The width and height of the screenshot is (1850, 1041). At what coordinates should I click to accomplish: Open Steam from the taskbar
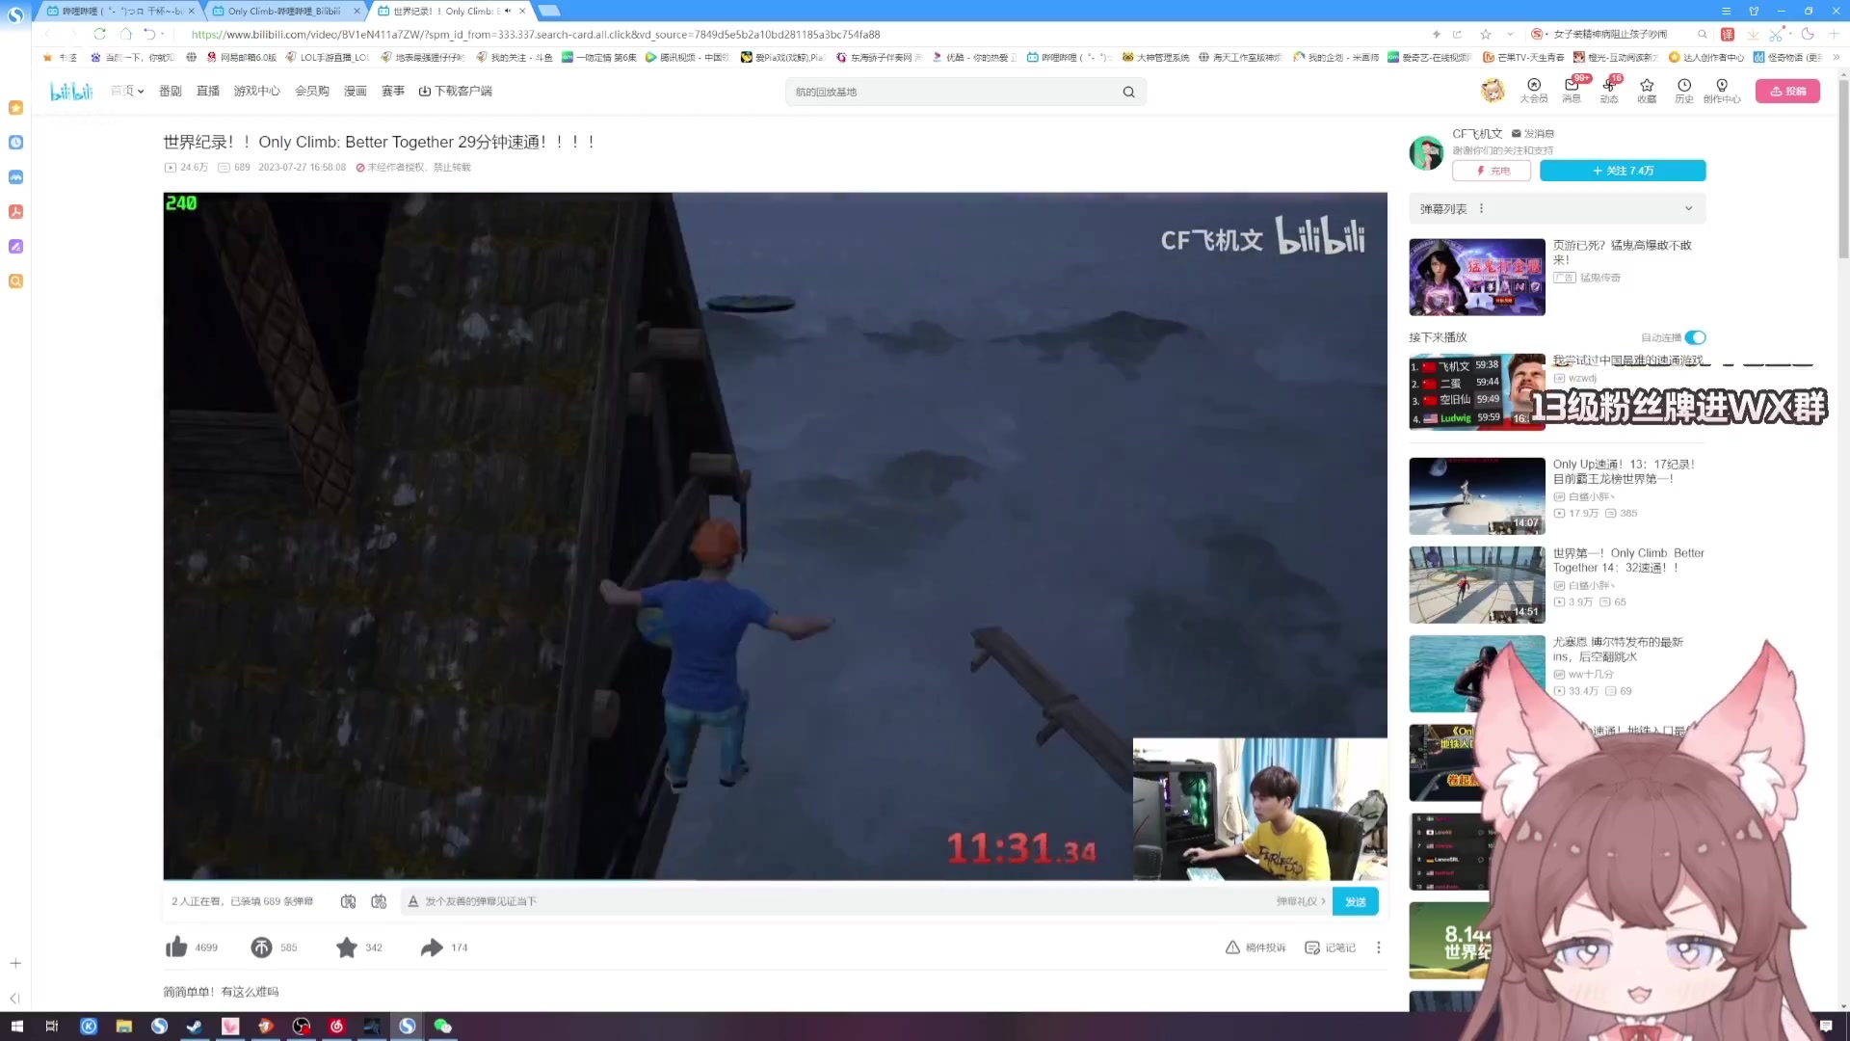tap(195, 1026)
